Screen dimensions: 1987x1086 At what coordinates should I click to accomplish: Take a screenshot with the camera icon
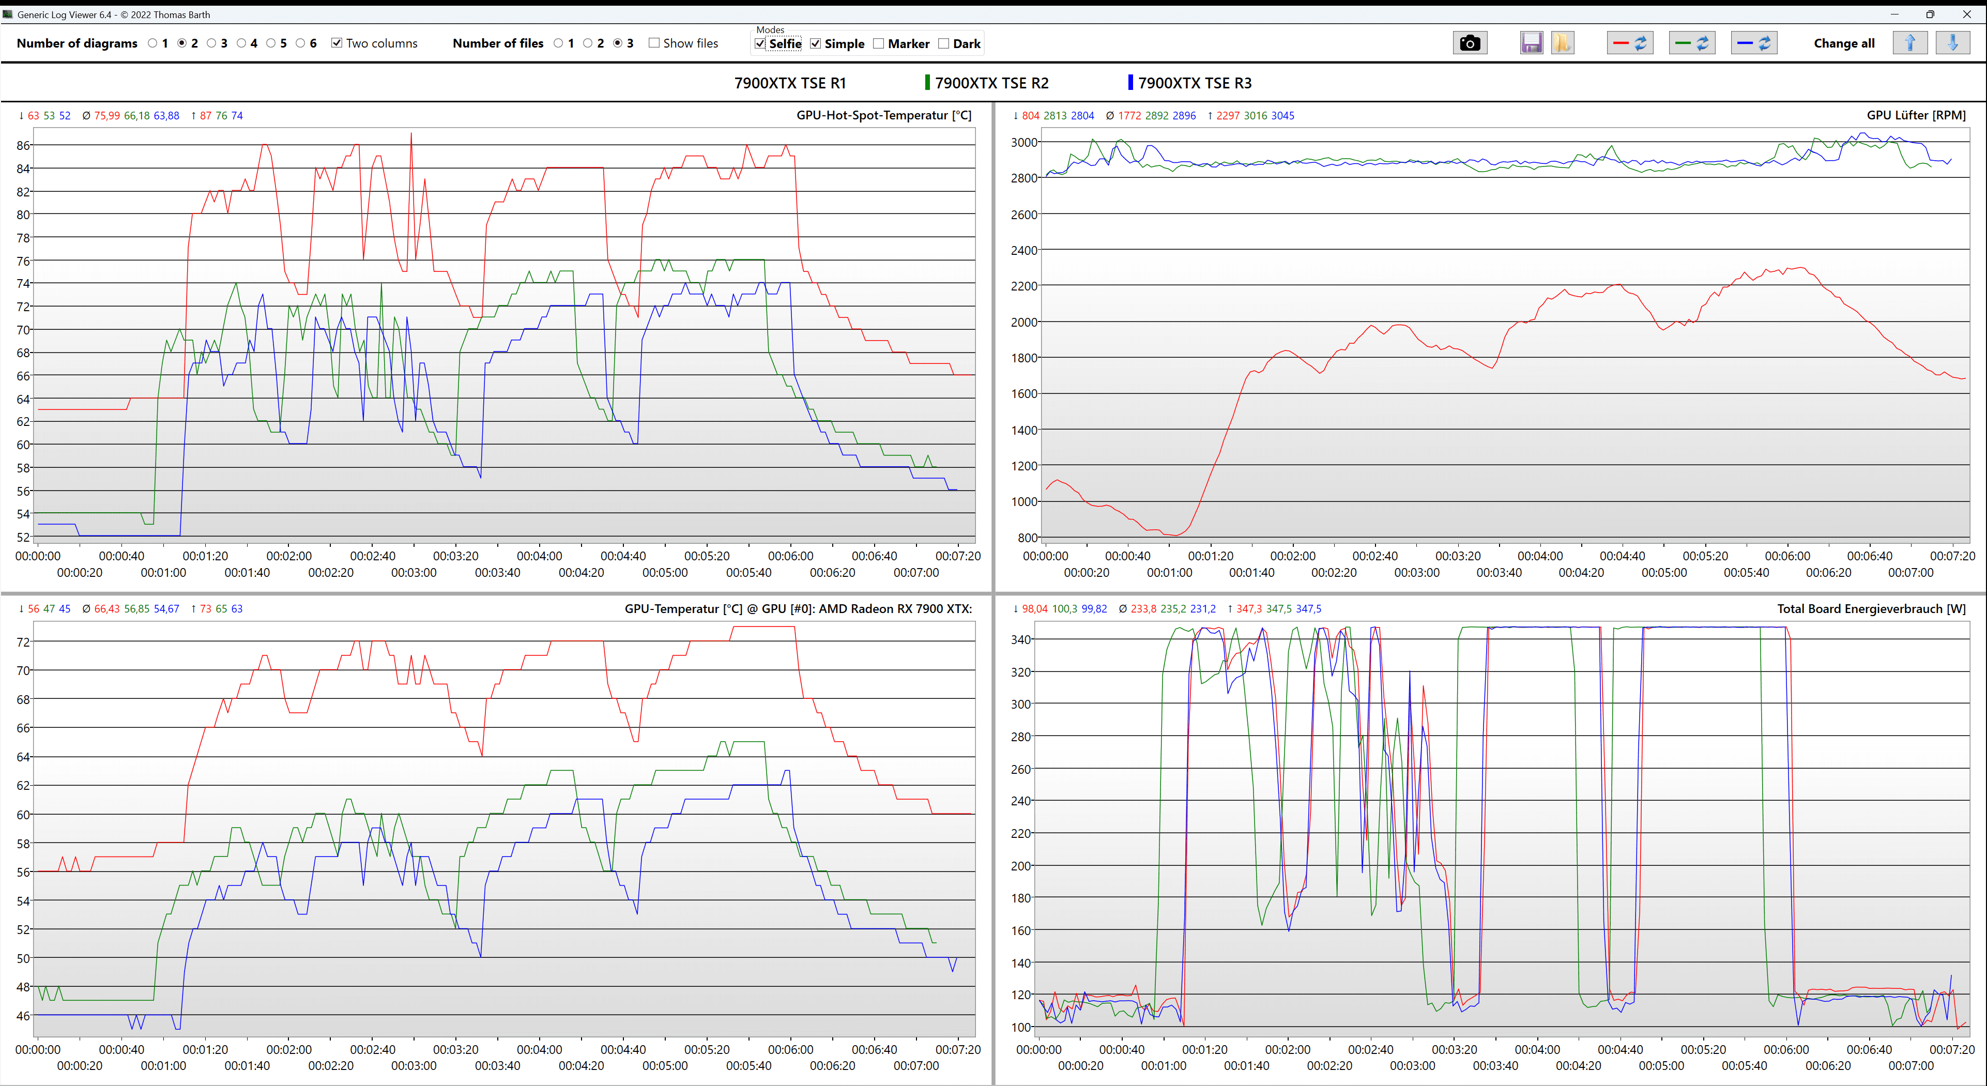point(1470,43)
